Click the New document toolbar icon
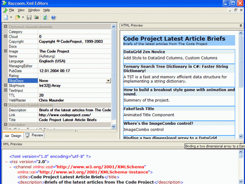 6,17
